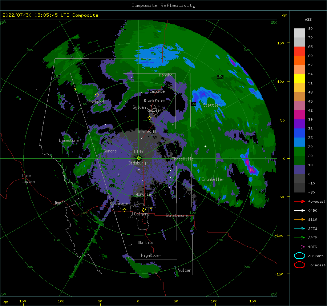Click the RedDeer city label
The image size is (327, 306).
[154, 110]
